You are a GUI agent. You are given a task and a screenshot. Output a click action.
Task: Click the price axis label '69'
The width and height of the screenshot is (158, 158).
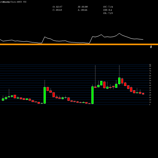click(x=150, y=76)
